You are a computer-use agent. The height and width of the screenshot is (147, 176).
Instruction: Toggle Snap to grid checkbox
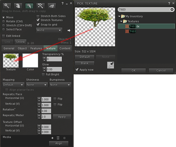pyautogui.click(x=38, y=24)
